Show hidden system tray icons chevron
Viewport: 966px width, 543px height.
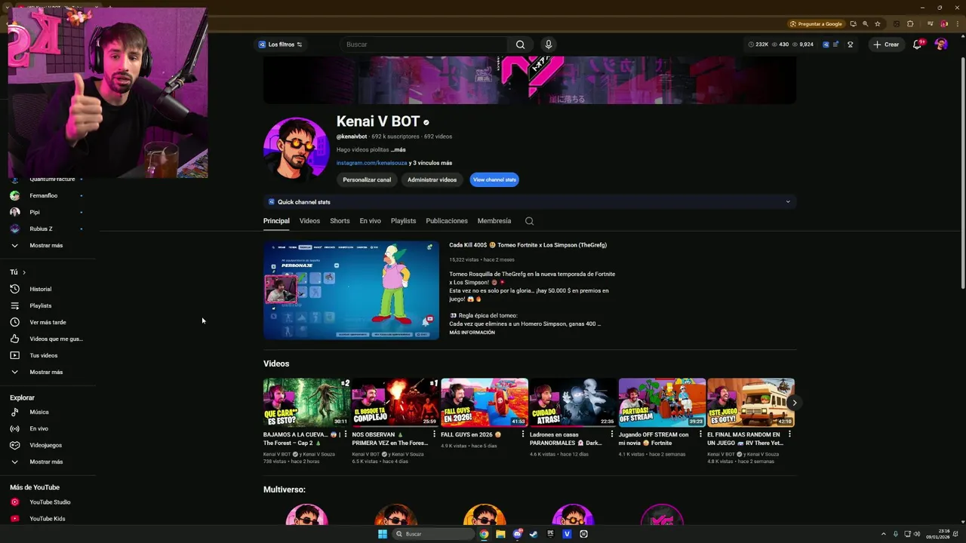pos(884,534)
